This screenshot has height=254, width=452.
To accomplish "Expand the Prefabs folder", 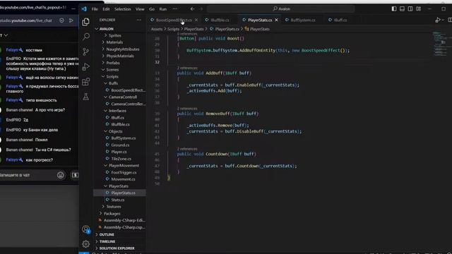I will [x=113, y=63].
